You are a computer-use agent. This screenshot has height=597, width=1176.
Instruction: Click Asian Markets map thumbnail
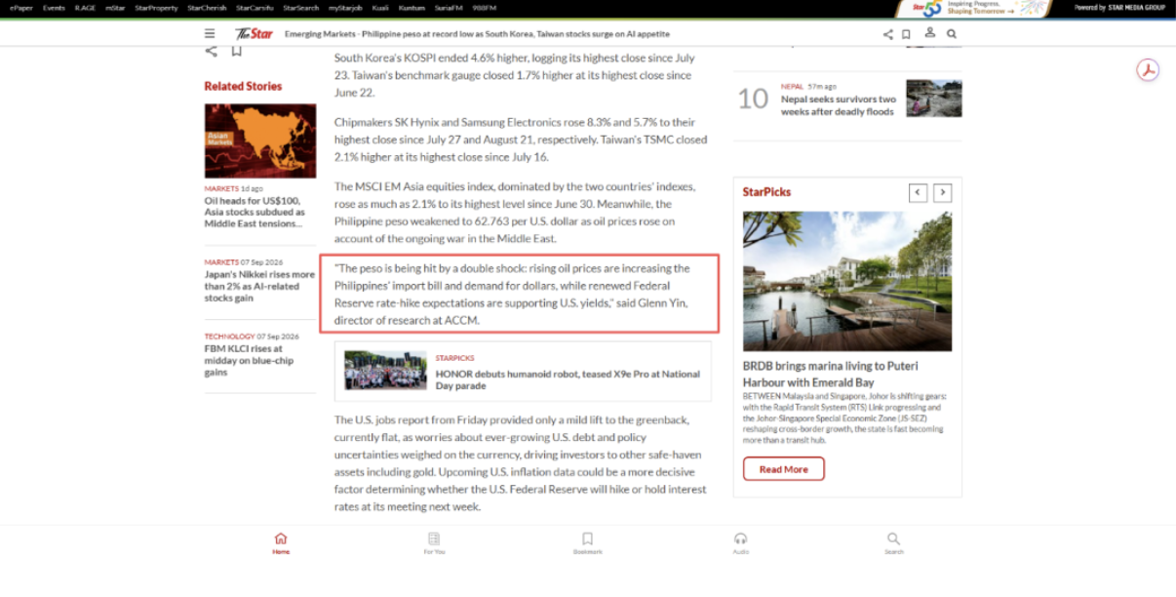coord(260,140)
